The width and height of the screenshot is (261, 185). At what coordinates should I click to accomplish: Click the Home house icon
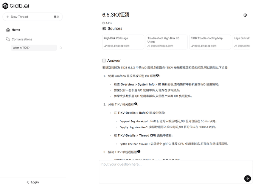(x=8, y=30)
